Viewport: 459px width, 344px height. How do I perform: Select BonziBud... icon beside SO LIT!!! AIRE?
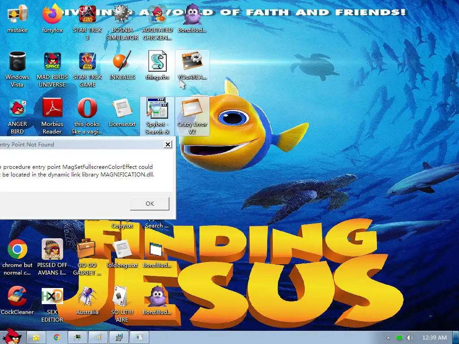pos(157,301)
